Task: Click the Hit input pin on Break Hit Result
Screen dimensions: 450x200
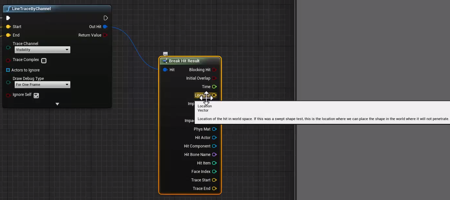Action: 165,70
